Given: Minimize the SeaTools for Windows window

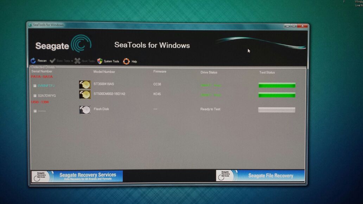Looking at the screenshot, I should tap(287, 26).
